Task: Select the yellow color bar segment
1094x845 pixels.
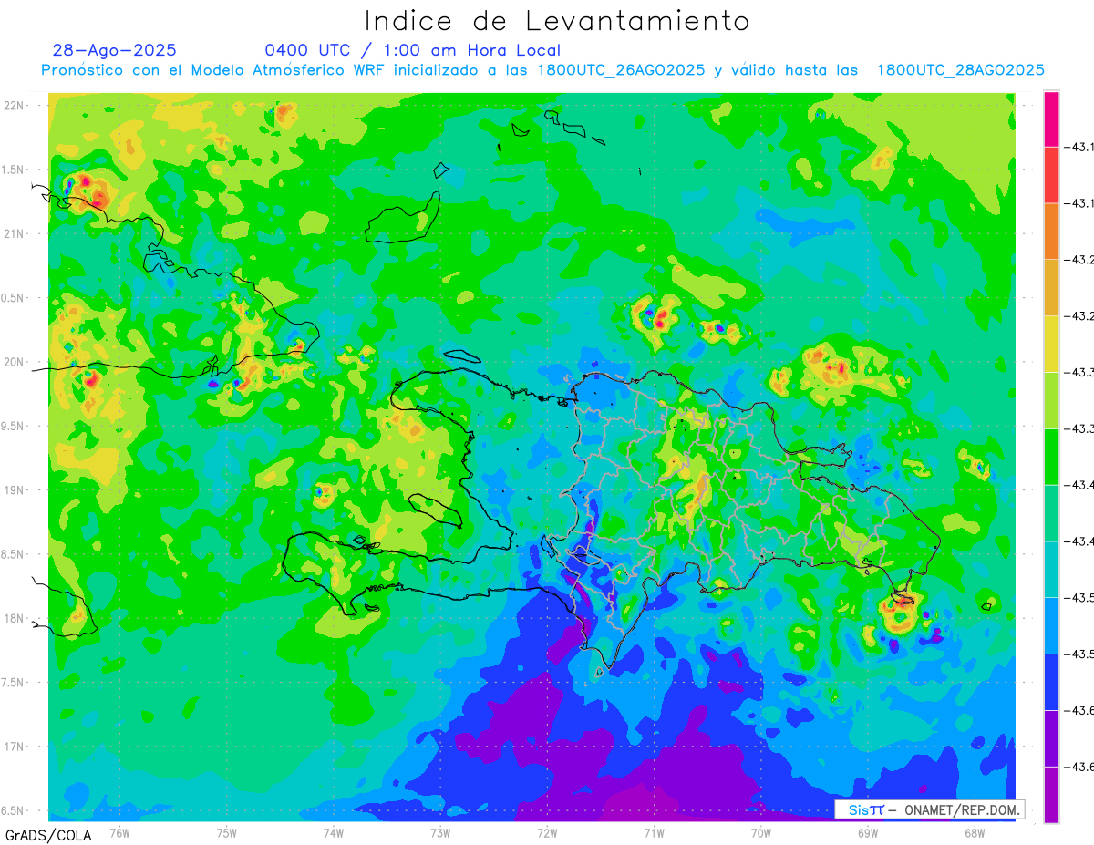Action: point(1051,345)
